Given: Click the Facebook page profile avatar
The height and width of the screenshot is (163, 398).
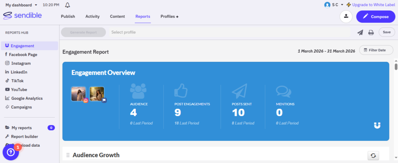Looking at the screenshot, I should tap(97, 94).
